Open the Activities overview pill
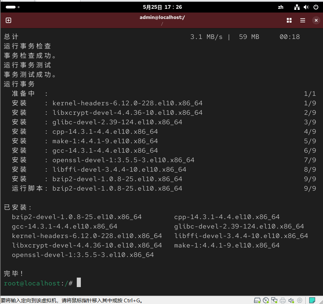This screenshot has height=304, width=323. (x=13, y=7)
